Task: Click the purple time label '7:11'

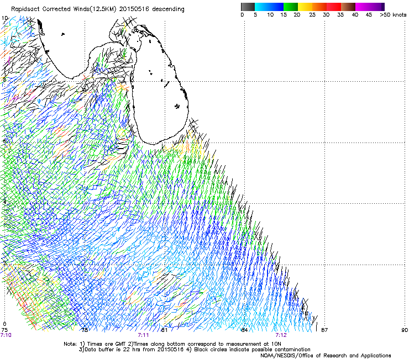Action: (143, 335)
